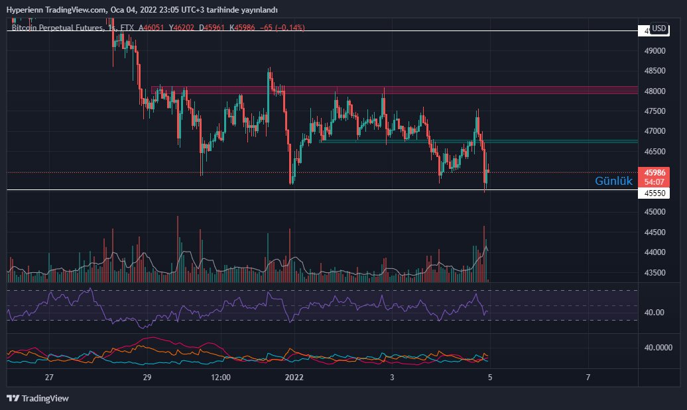This screenshot has width=687, height=410.
Task: Click the -65 (-0.14%) change value
Action: click(284, 28)
